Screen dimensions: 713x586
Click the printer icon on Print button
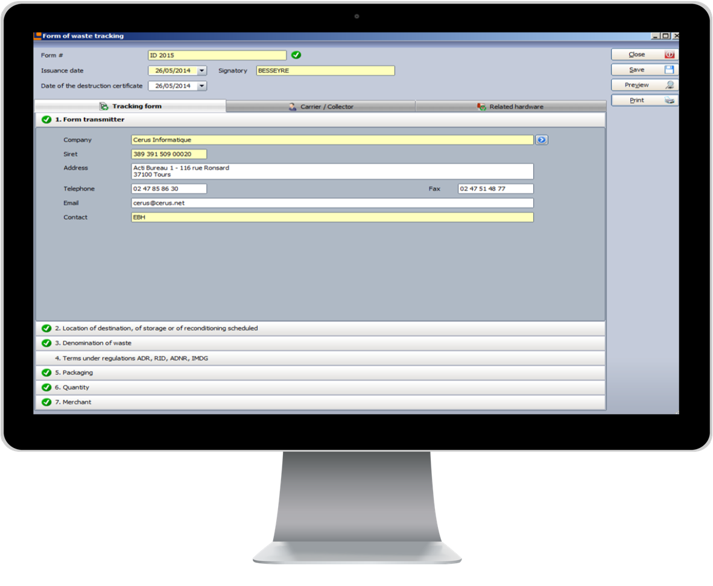[670, 100]
